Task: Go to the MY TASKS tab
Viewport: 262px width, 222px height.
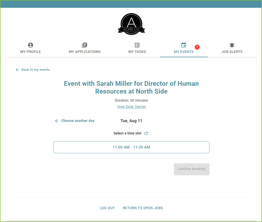Action: click(137, 48)
